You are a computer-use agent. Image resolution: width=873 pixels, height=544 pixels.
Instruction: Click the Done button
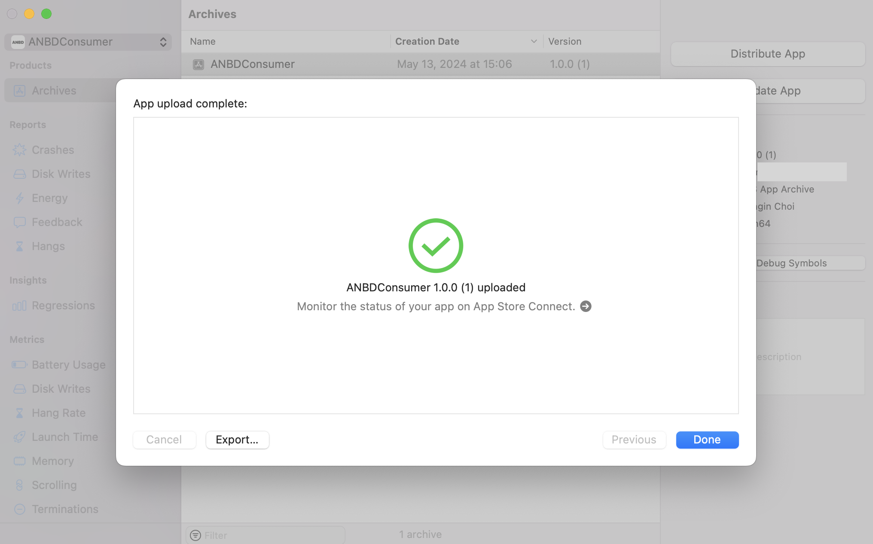click(x=707, y=440)
